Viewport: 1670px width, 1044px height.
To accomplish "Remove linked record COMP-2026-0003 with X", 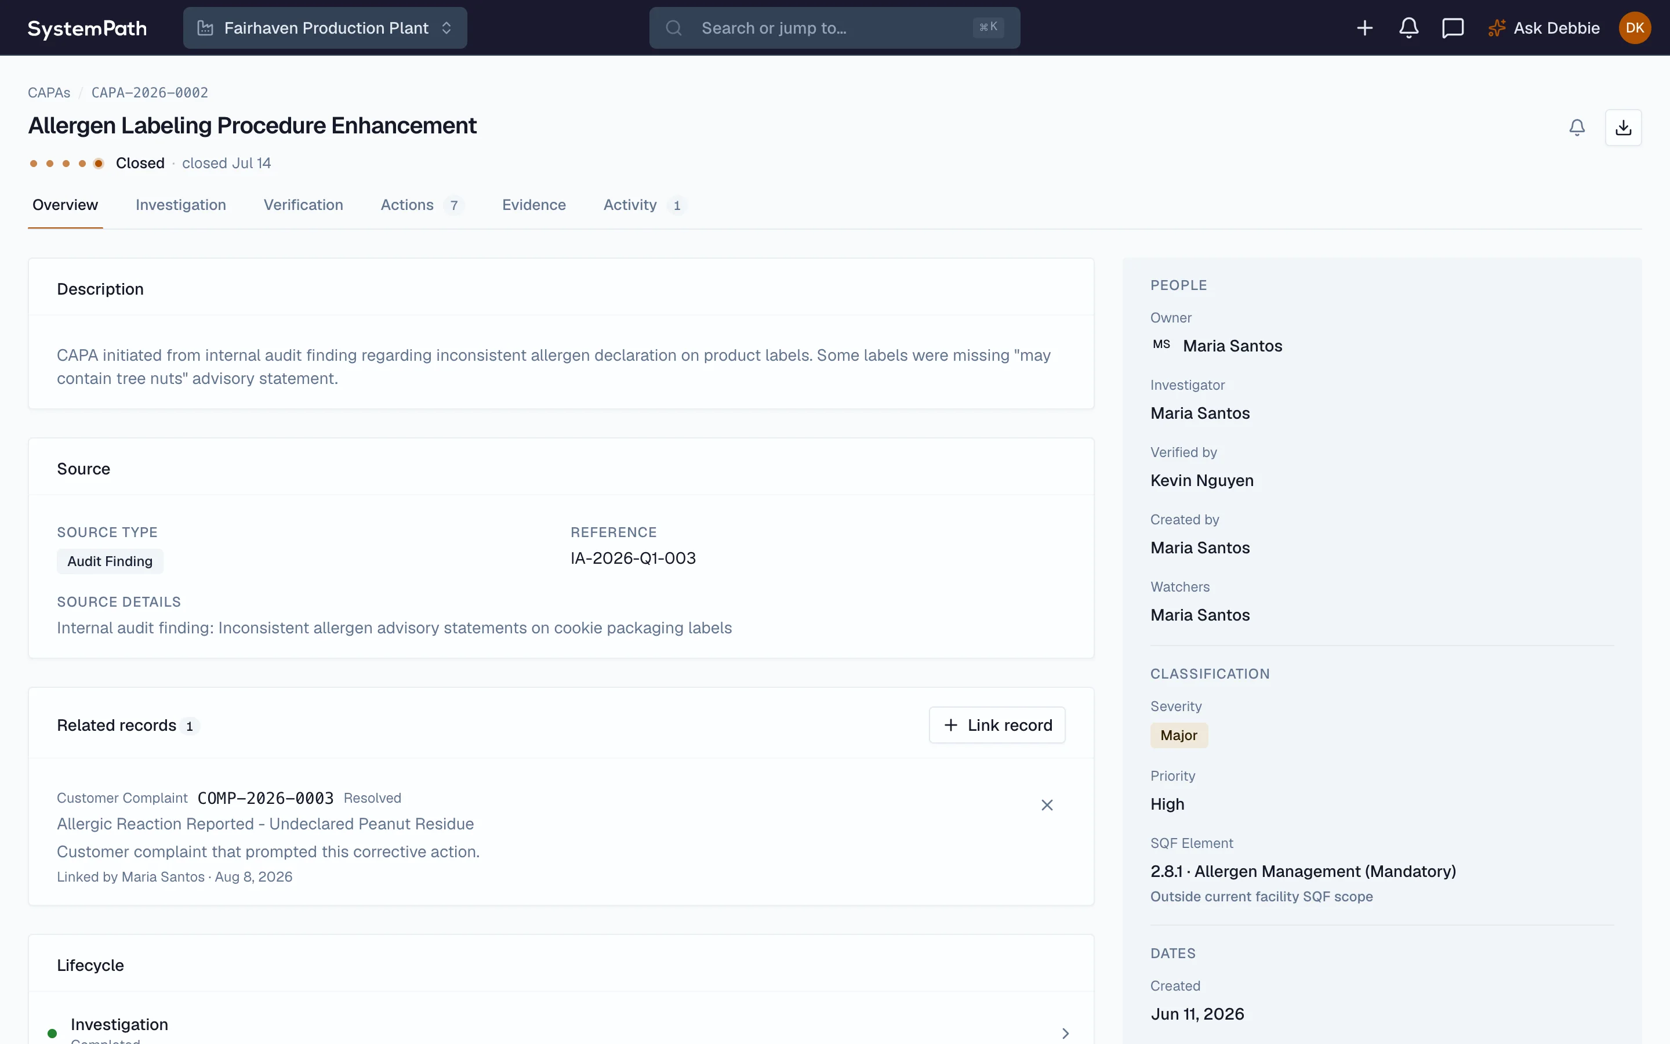I will [1047, 805].
